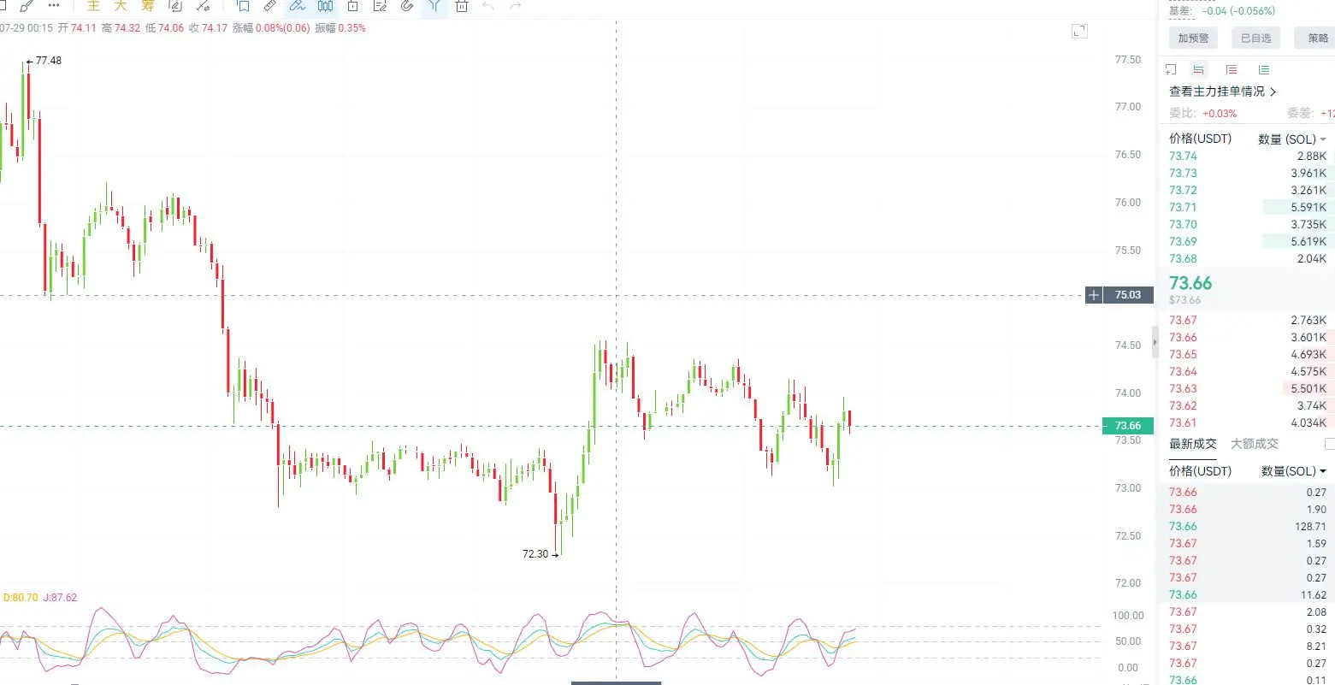Undo the last chart action
The height and width of the screenshot is (685, 1335).
[488, 6]
